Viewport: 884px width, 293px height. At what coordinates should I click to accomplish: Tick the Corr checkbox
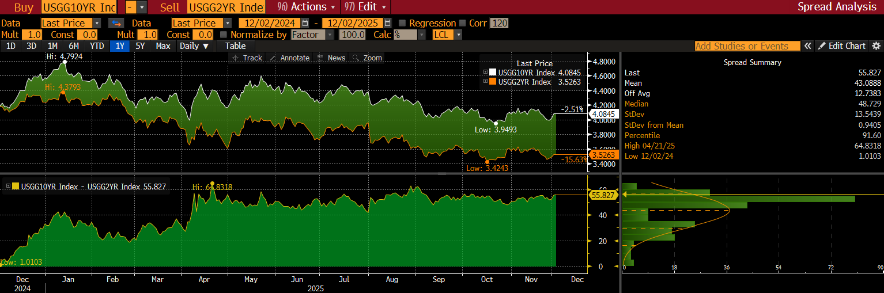coord(463,23)
